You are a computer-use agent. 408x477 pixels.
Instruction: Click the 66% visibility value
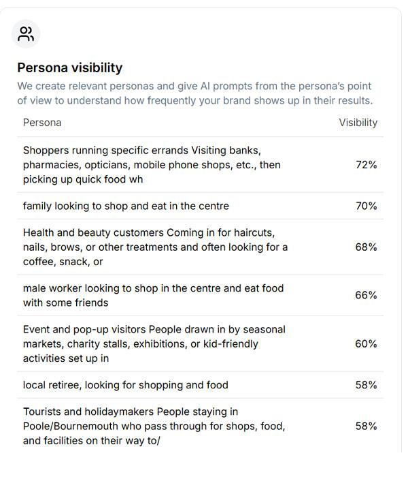[366, 295]
